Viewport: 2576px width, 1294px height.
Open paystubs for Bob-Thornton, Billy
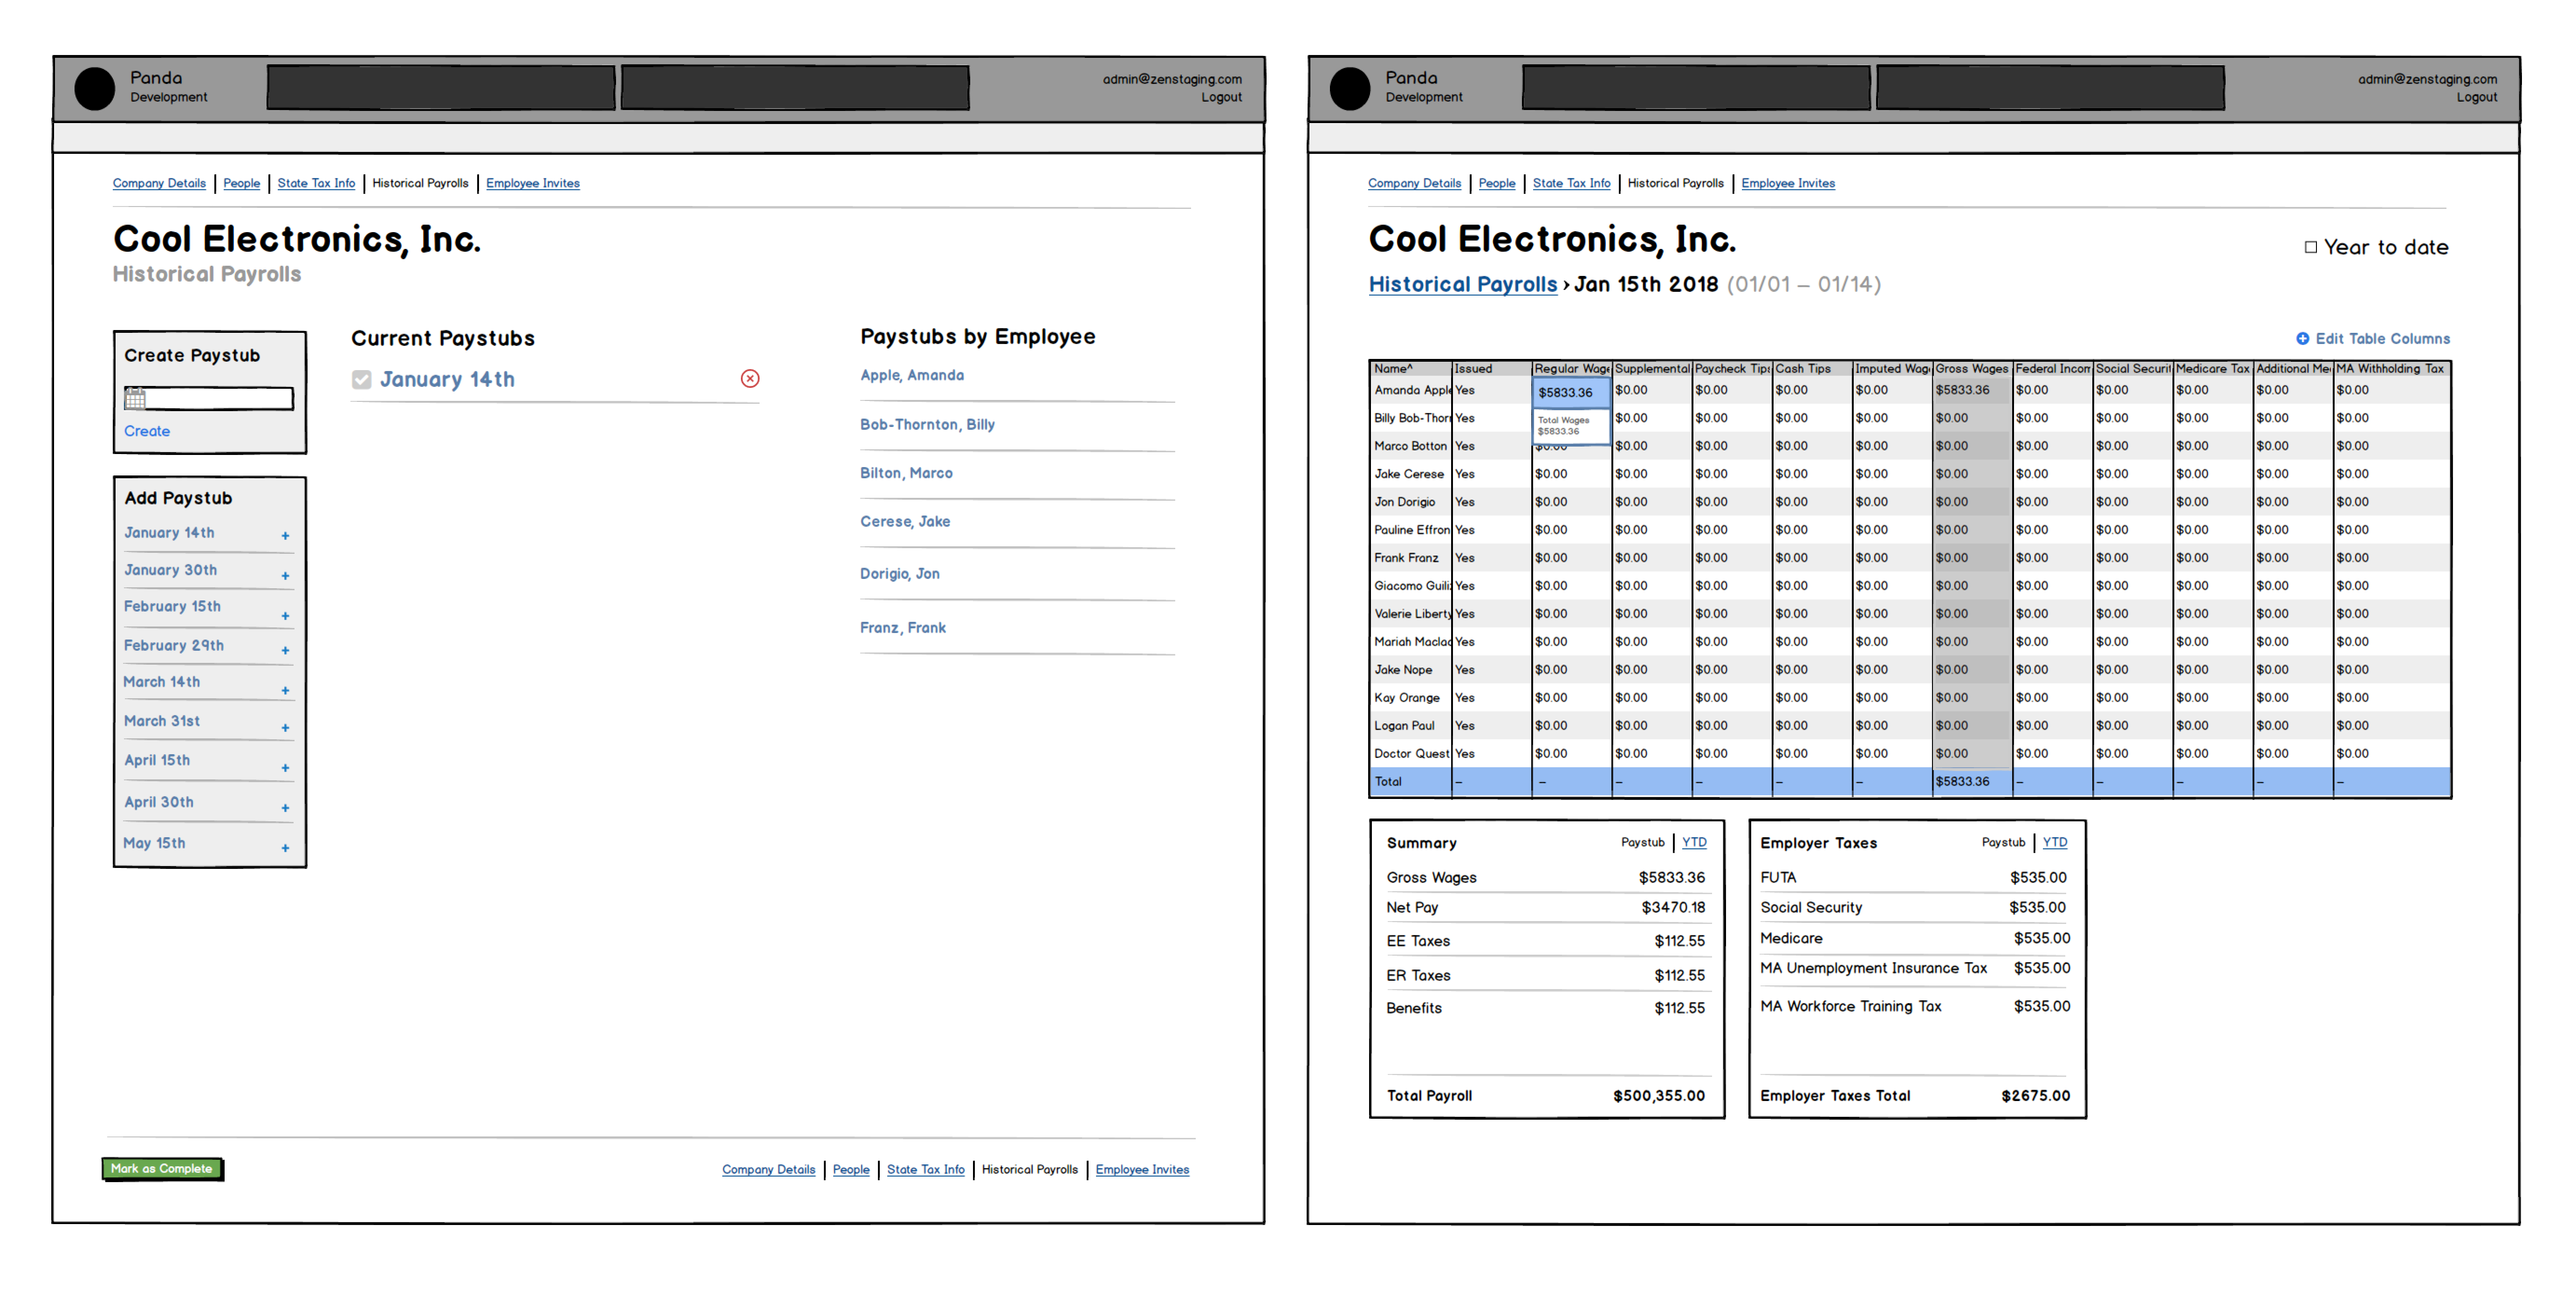[927, 424]
